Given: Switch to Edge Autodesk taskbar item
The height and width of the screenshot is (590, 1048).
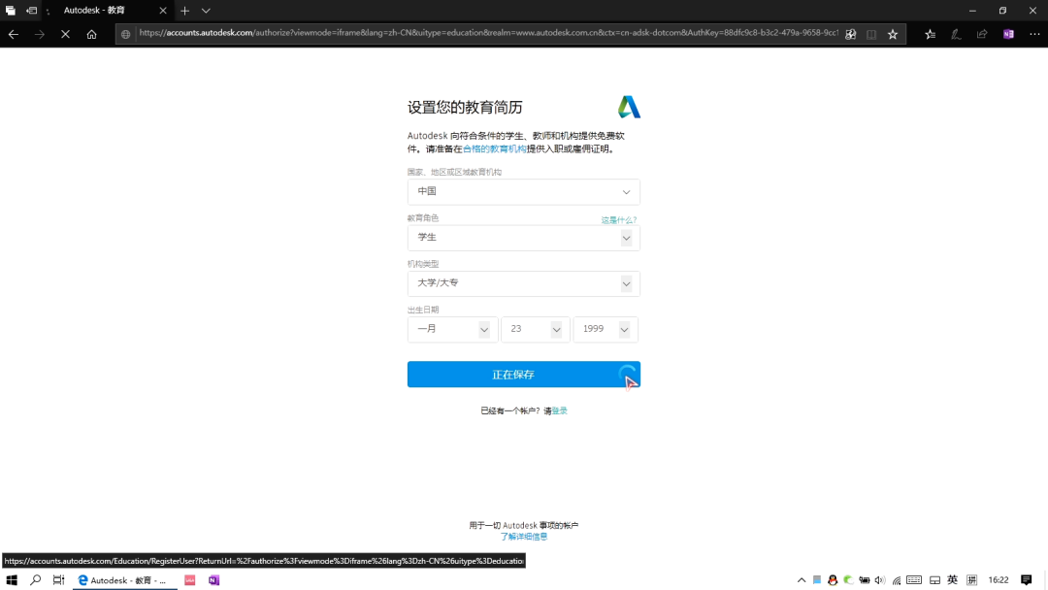Looking at the screenshot, I should click(x=125, y=580).
